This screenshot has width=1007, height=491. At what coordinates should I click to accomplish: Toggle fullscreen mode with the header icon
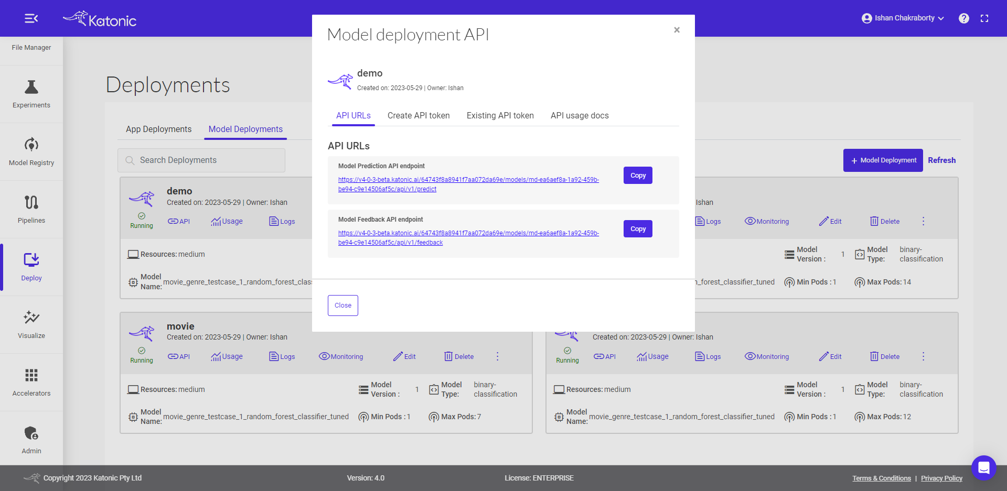point(984,18)
